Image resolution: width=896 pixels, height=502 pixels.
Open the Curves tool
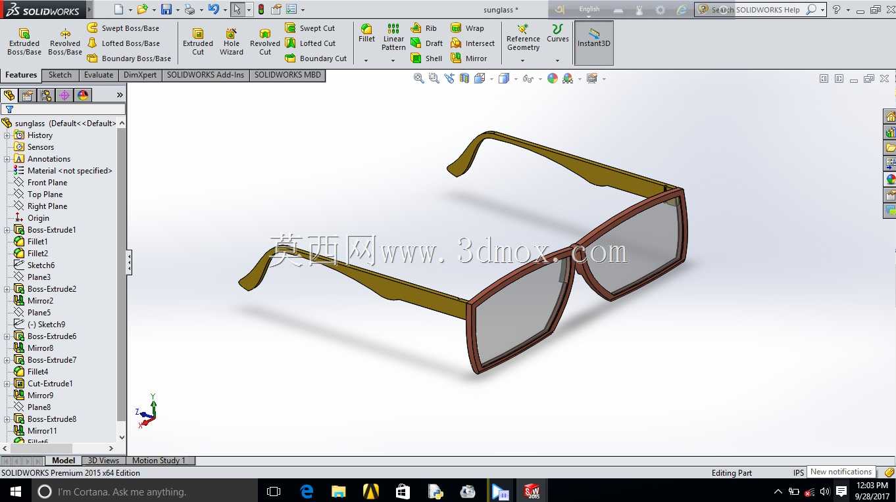(557, 34)
